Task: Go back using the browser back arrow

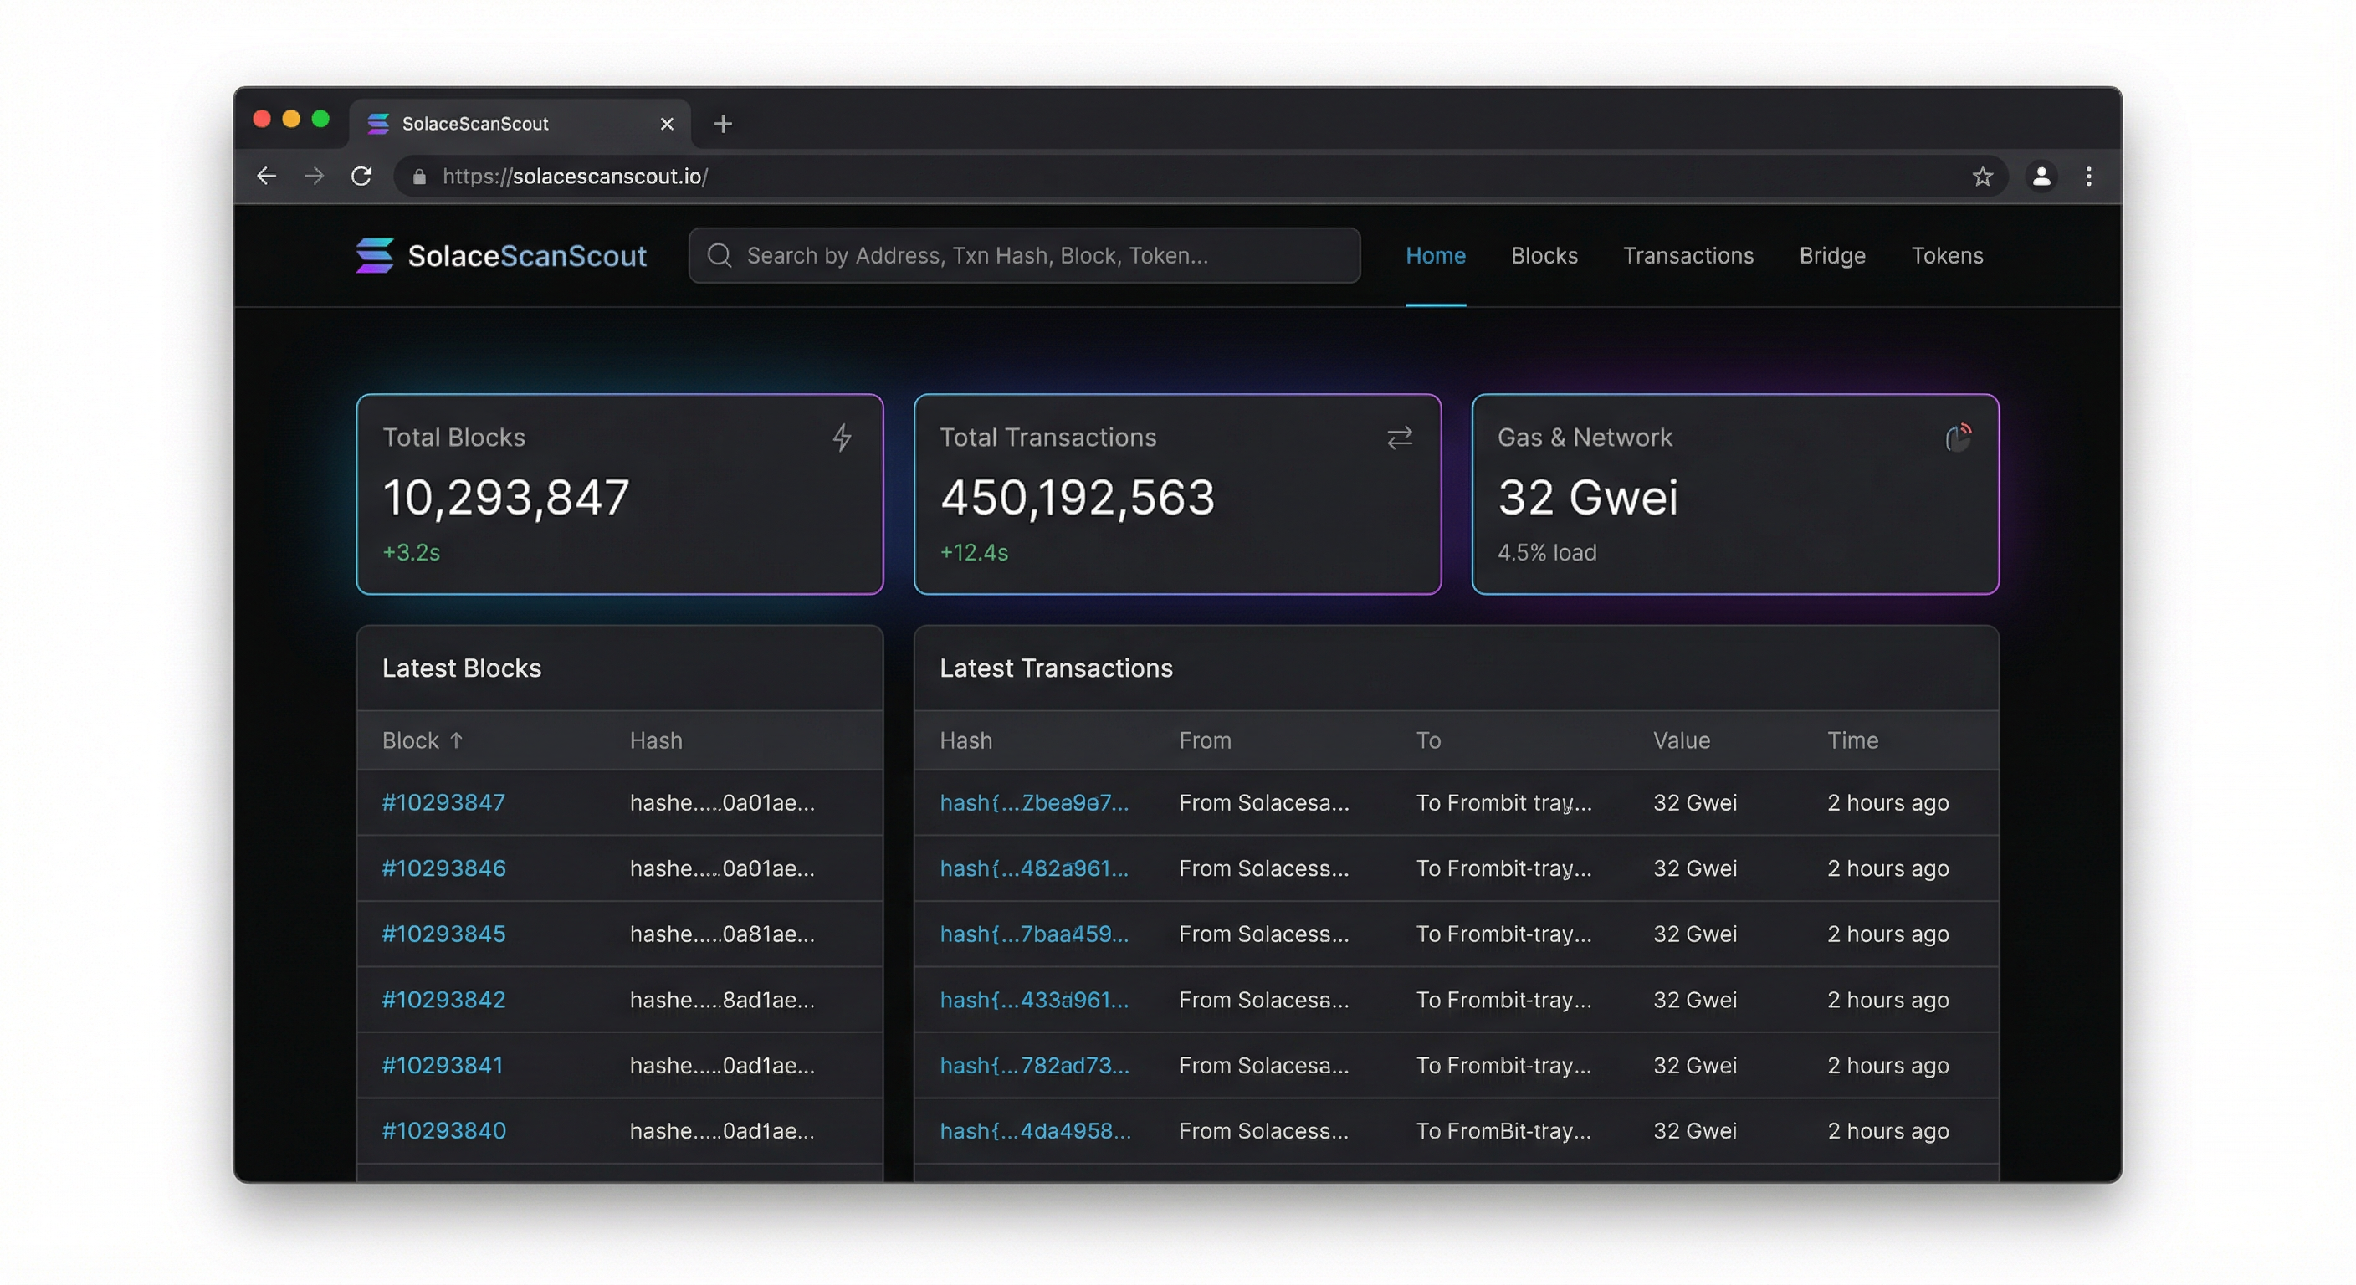Action: point(266,176)
